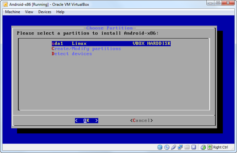Click the keyboard capture green arrow icon
The height and width of the screenshot is (153, 237).
click(210, 147)
